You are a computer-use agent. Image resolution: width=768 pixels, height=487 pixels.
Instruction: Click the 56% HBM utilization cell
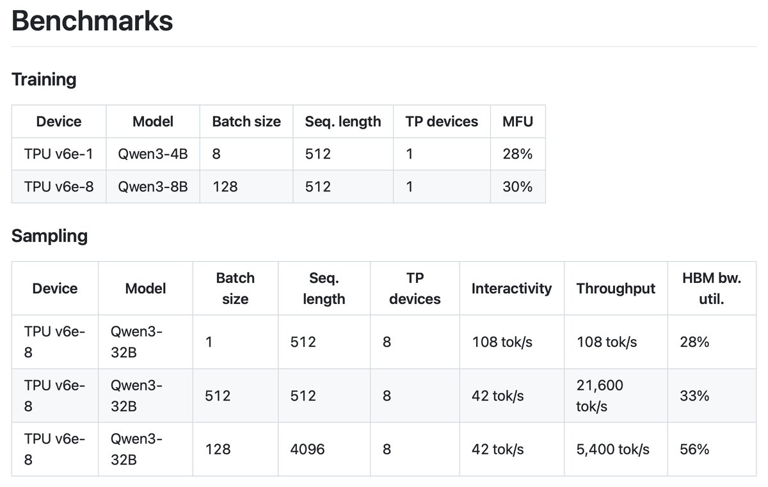point(694,449)
